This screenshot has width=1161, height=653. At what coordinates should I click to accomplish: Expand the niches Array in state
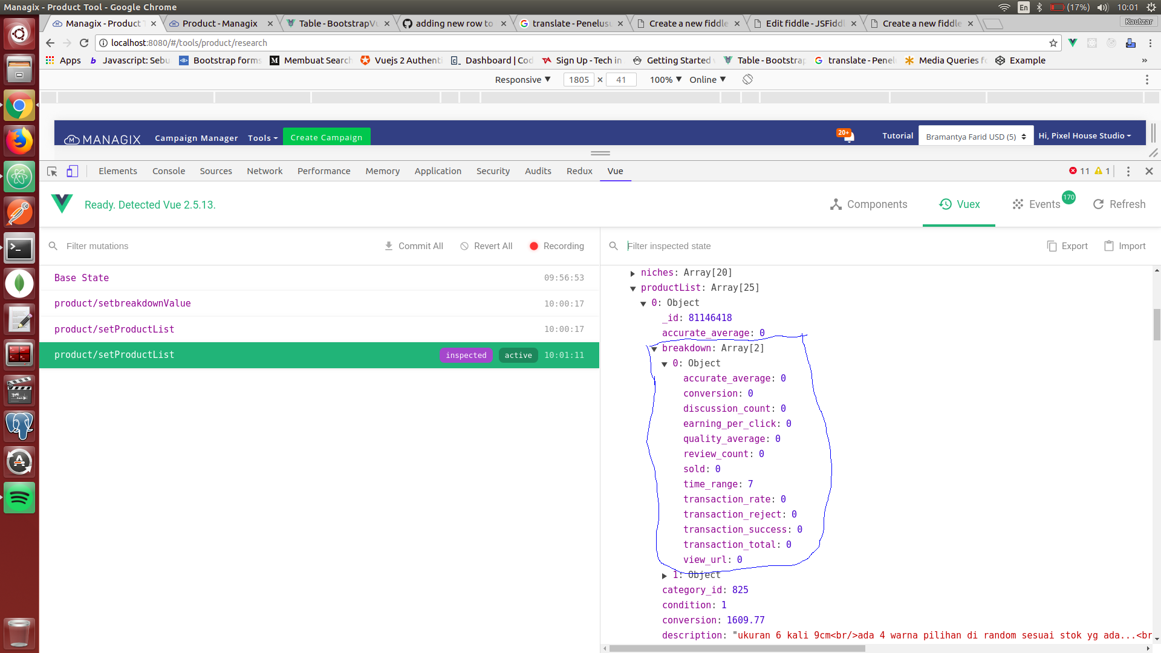[633, 273]
